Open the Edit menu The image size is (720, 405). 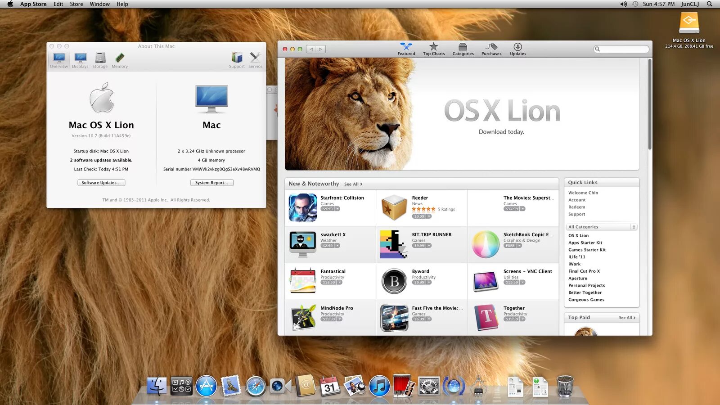coord(58,4)
